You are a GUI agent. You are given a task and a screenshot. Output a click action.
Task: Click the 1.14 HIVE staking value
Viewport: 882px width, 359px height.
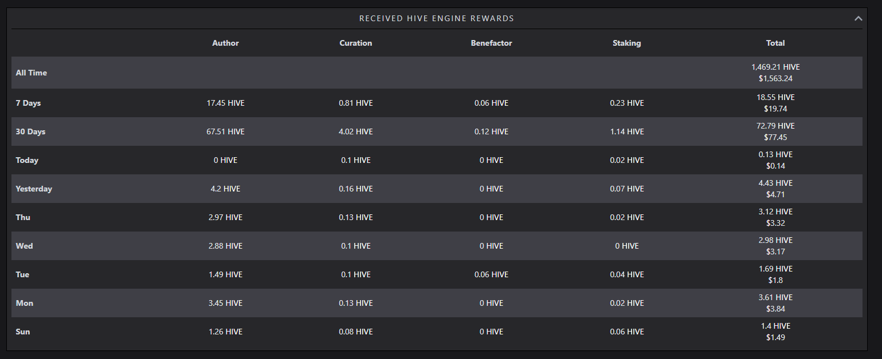coord(627,131)
